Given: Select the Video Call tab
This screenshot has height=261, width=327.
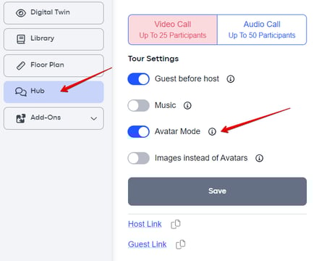Looking at the screenshot, I should [x=173, y=30].
